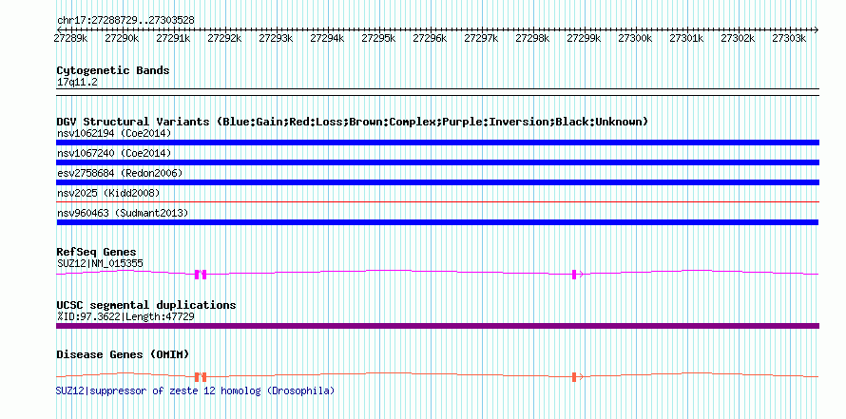Click the 27294k ruler tick label
Image resolution: width=846 pixels, height=419 pixels.
click(x=328, y=38)
